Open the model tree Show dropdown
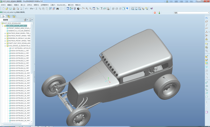This screenshot has width=210, height=127. (31, 20)
